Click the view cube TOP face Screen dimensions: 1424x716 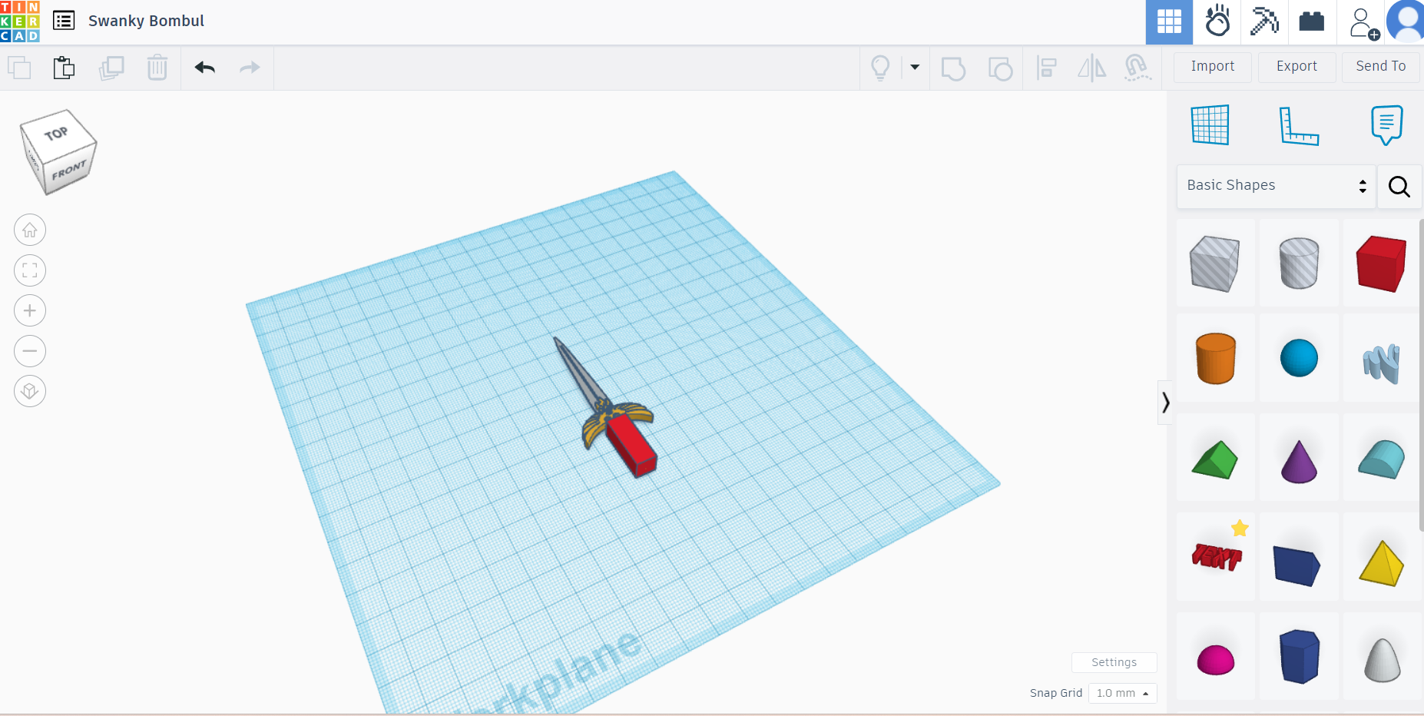point(56,134)
